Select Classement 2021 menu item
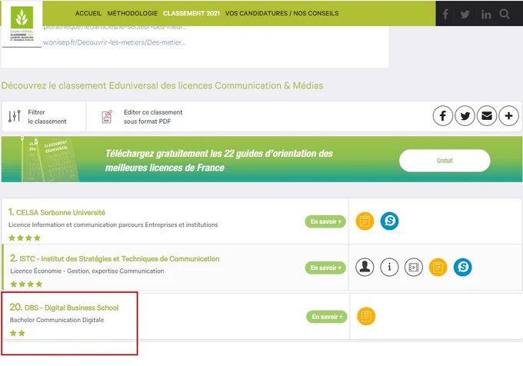 pyautogui.click(x=191, y=13)
